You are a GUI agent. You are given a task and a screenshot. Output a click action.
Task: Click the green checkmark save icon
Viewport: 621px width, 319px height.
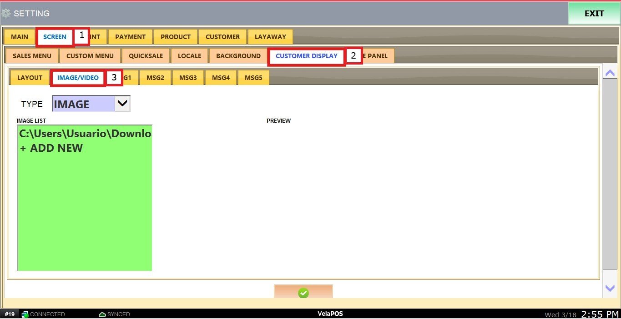tap(303, 293)
